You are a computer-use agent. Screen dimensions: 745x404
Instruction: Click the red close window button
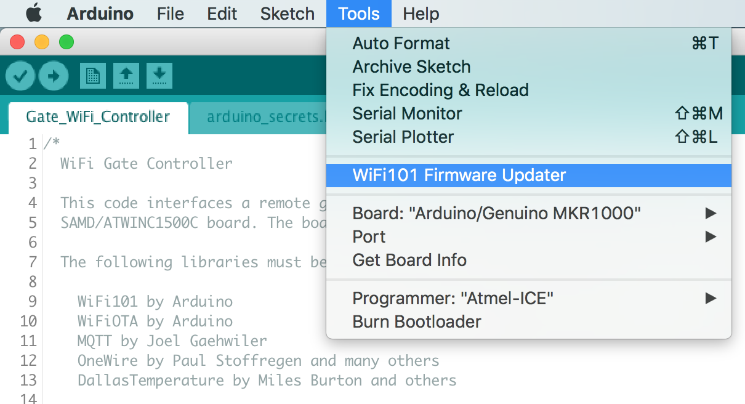coord(17,42)
